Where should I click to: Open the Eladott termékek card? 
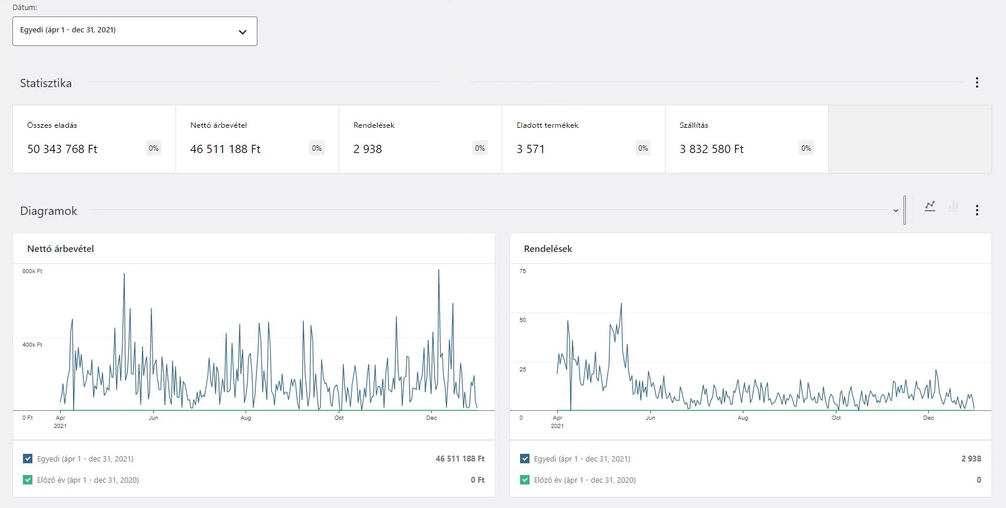[583, 139]
